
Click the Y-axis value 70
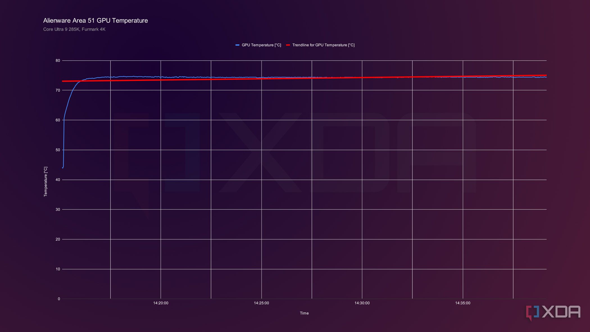58,90
